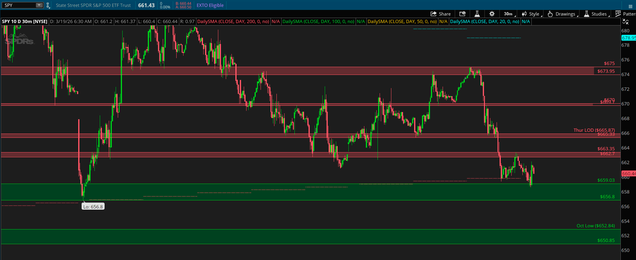Select the DailySMA 50 study label

402,22
